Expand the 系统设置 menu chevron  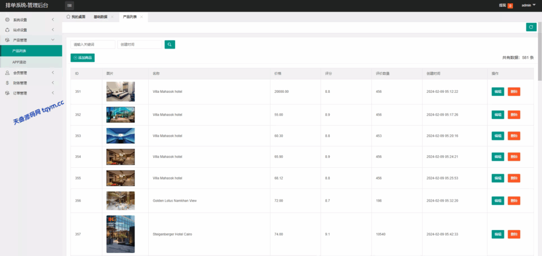pos(53,20)
